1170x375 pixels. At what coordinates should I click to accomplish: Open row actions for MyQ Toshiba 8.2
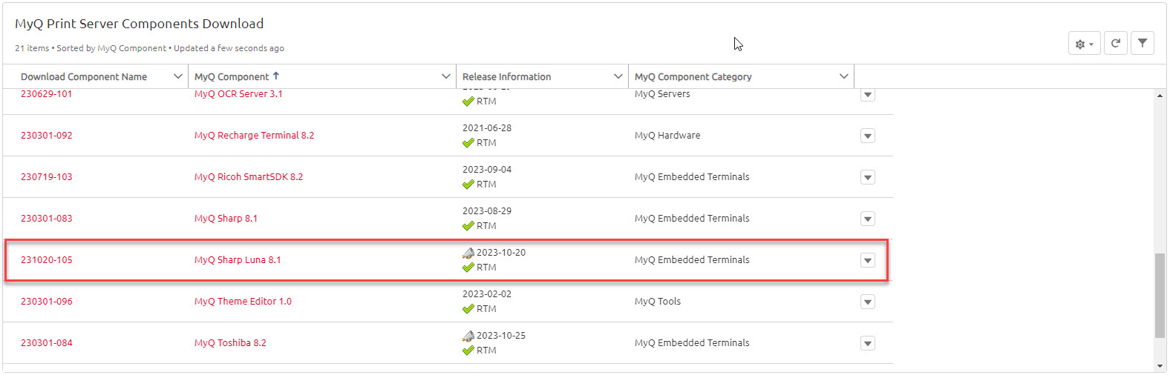tap(867, 343)
